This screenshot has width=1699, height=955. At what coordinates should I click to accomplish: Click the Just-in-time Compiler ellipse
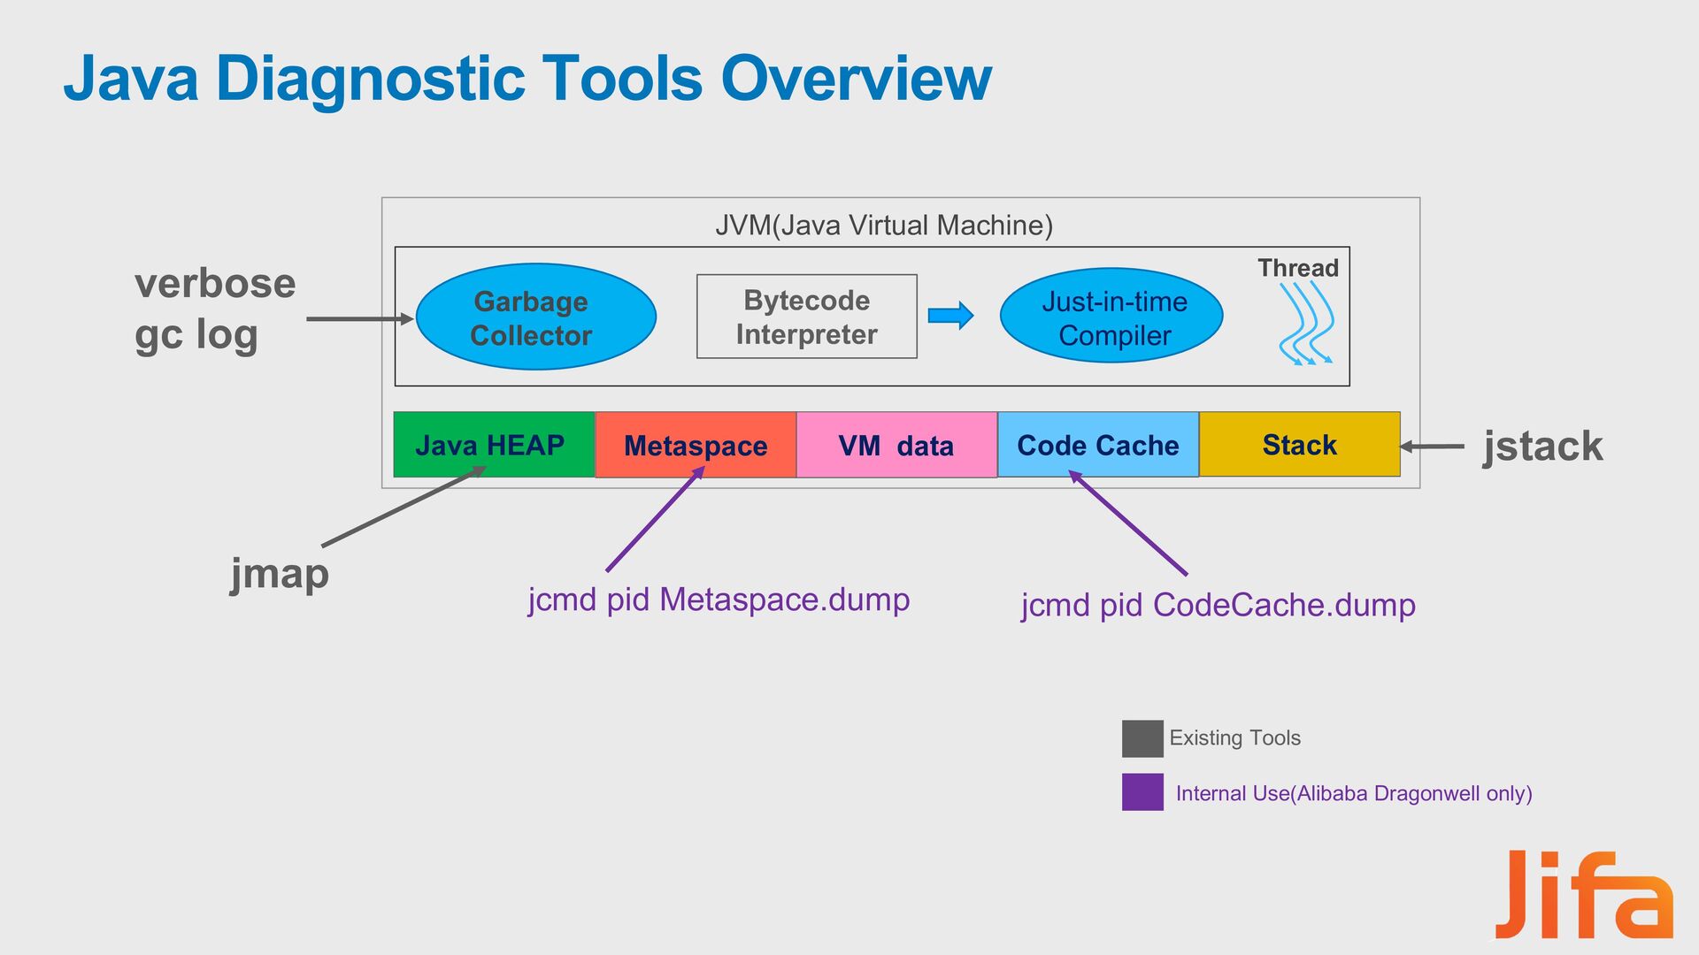tap(1111, 317)
